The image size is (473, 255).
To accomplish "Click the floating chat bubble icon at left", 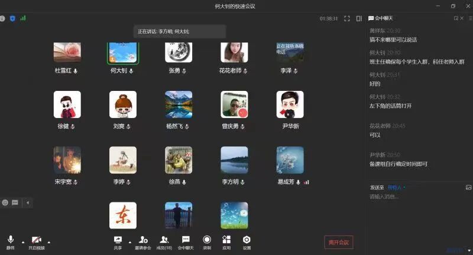I will pos(15,202).
